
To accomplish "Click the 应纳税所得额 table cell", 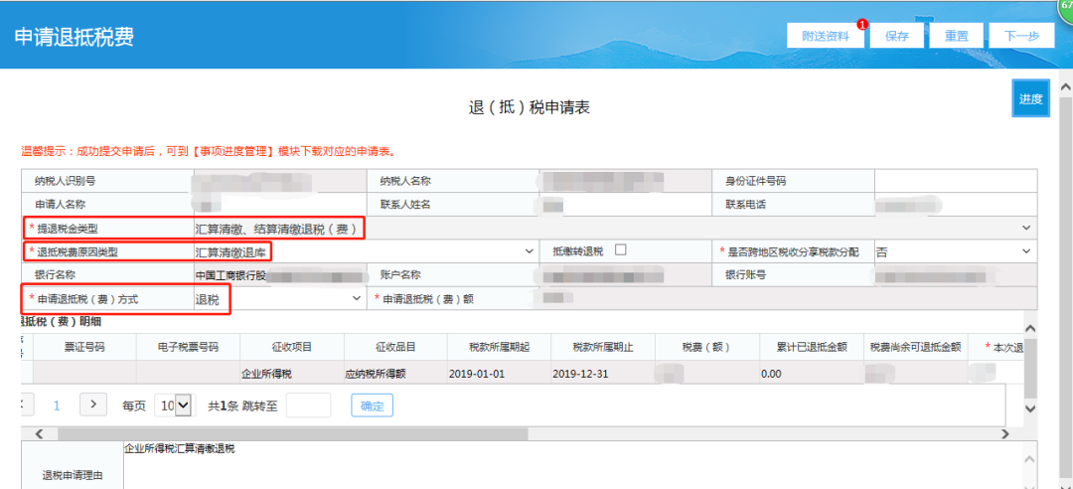I will click(x=394, y=374).
